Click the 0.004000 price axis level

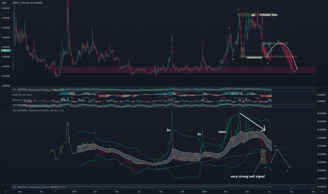6,18
